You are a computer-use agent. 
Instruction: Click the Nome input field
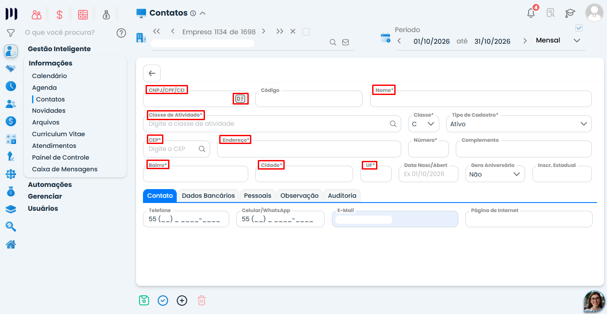coord(481,99)
